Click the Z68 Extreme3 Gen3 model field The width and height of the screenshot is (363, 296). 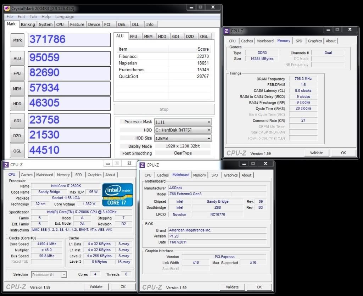click(x=200, y=194)
